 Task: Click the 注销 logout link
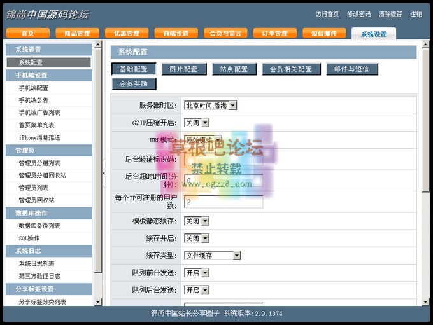(x=416, y=14)
